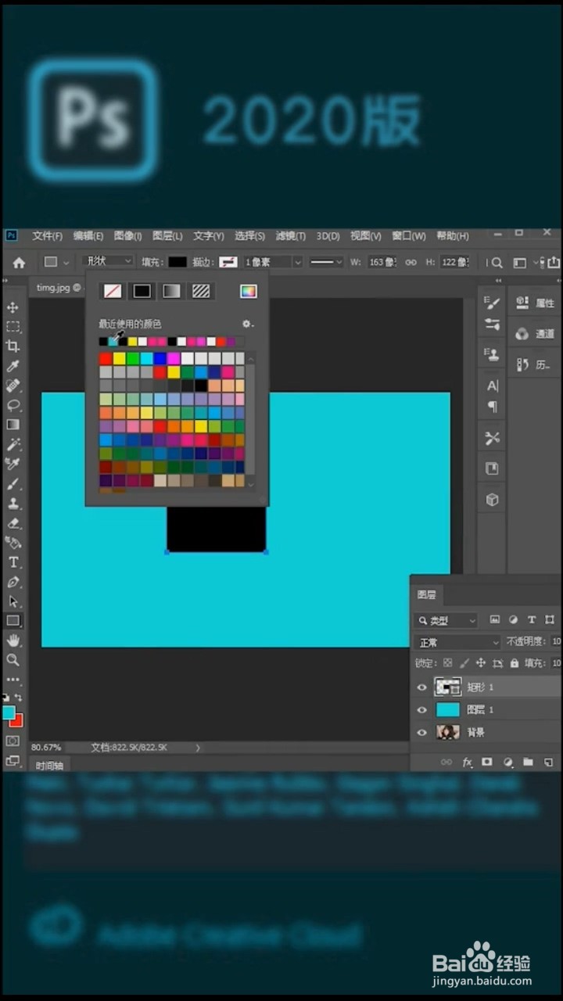Image resolution: width=563 pixels, height=1001 pixels.
Task: Hide the 图层 1 layer
Action: click(x=422, y=710)
